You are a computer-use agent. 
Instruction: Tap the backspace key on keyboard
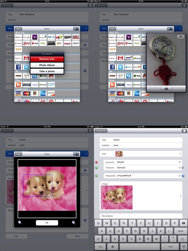tap(183, 223)
